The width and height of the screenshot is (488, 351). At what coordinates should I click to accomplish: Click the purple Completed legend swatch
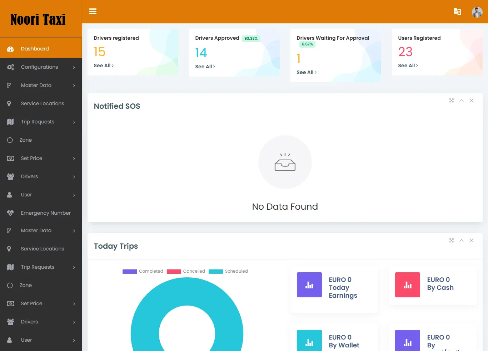[x=129, y=271]
